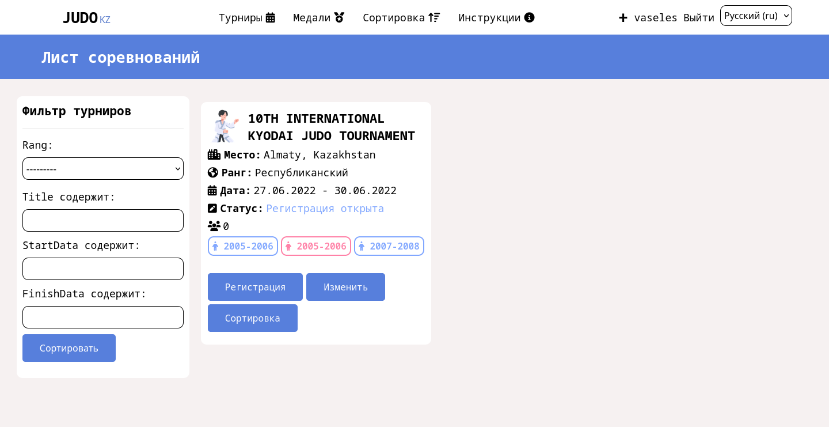Image resolution: width=829 pixels, height=427 pixels.
Task: Click the medal icon beside Медали
Action: (x=339, y=17)
